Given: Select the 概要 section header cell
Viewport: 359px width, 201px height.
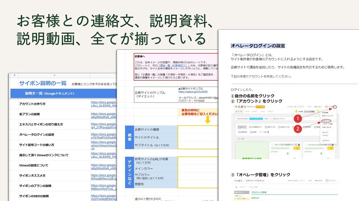Looking at the screenshot, I should coord(129,137).
